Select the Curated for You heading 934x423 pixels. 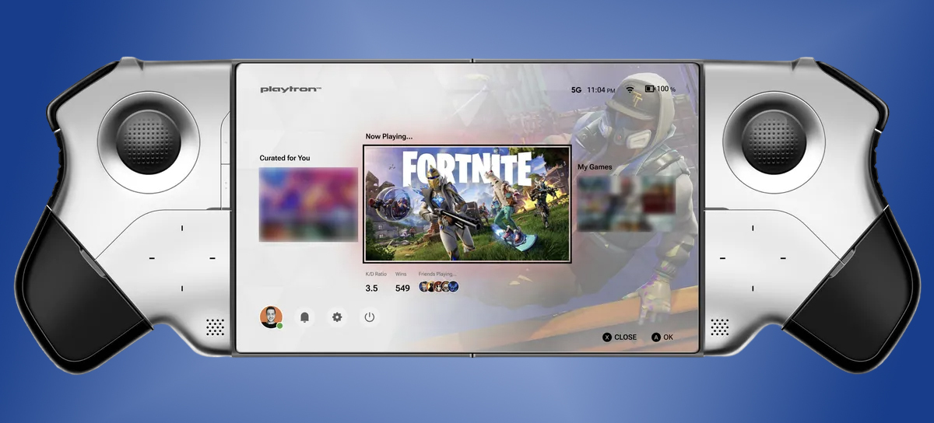click(x=285, y=158)
